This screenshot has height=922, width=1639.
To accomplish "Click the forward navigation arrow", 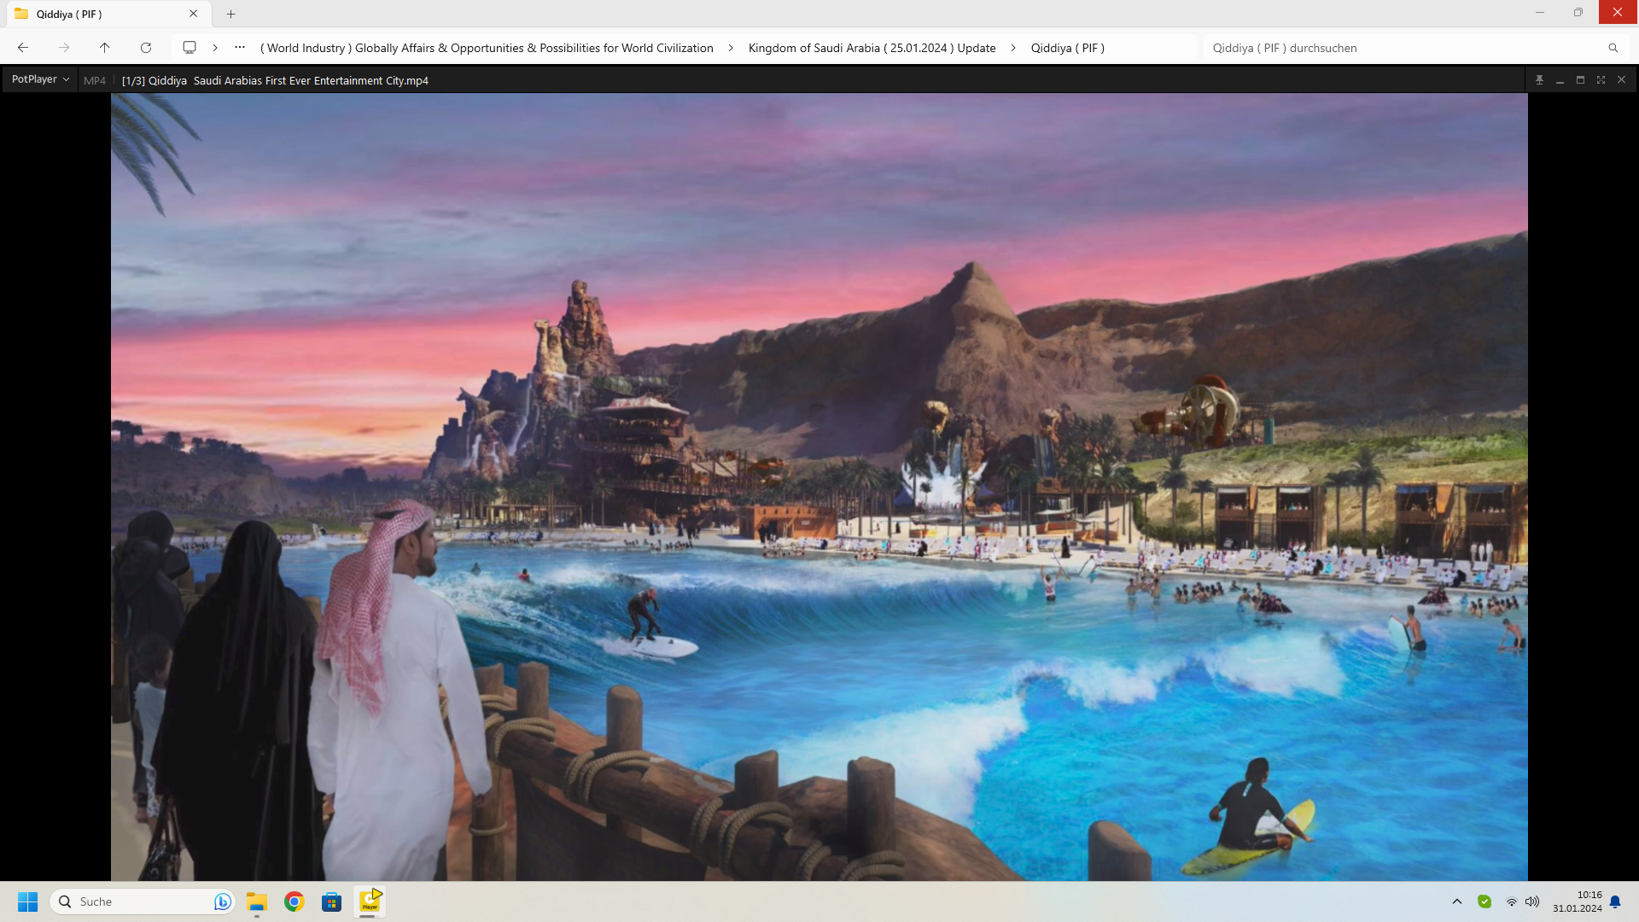I will [x=64, y=48].
